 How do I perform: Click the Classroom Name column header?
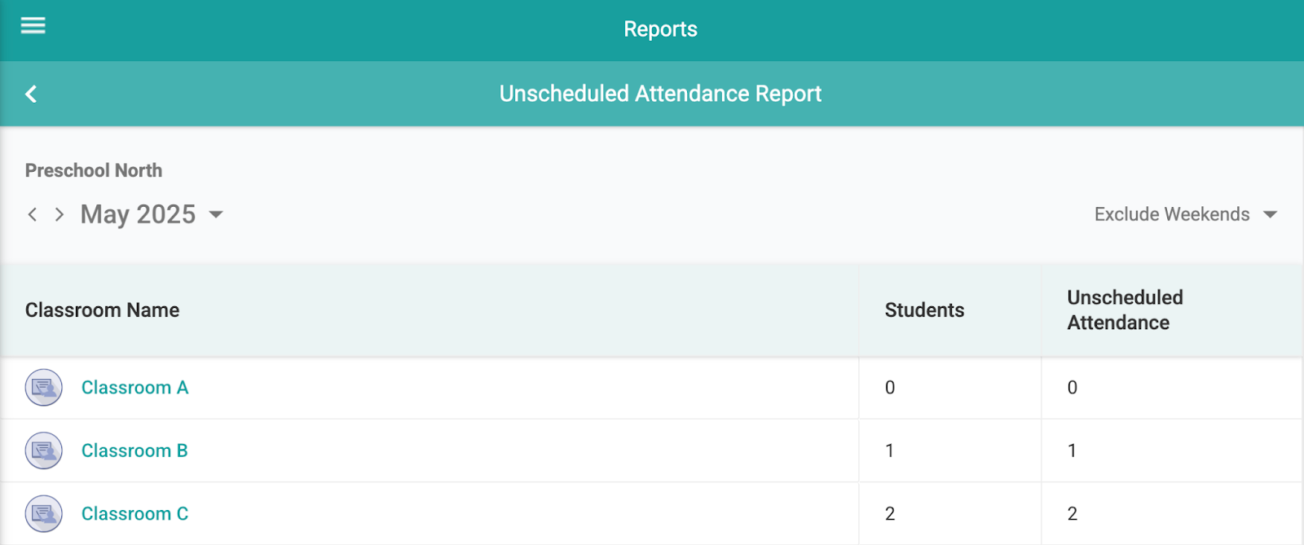coord(102,310)
